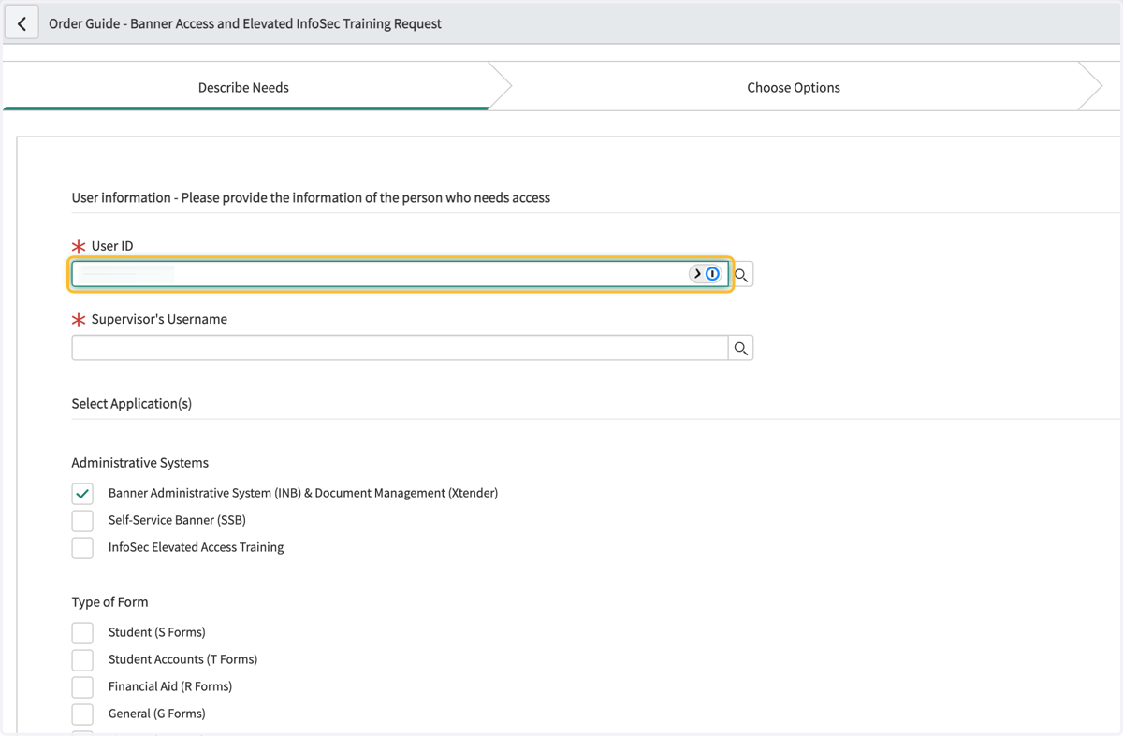The image size is (1123, 736).
Task: Click into the Supervisor's Username field
Action: click(x=401, y=348)
